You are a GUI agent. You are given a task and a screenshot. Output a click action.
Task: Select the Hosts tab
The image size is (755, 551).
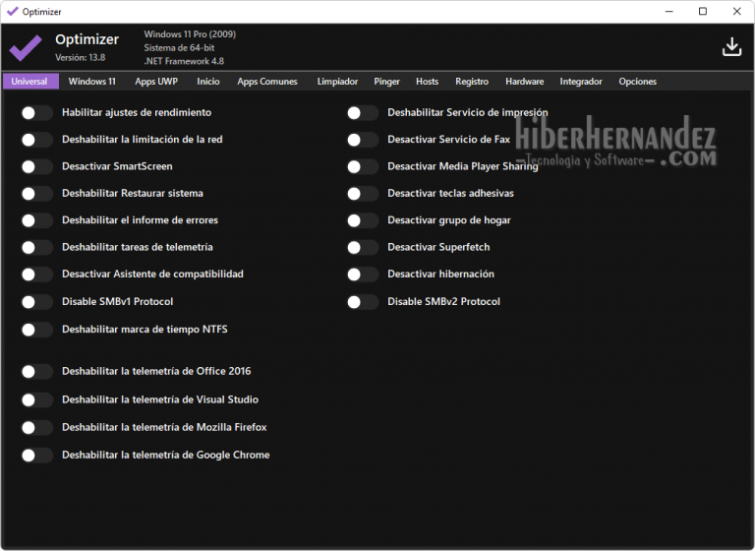(427, 82)
